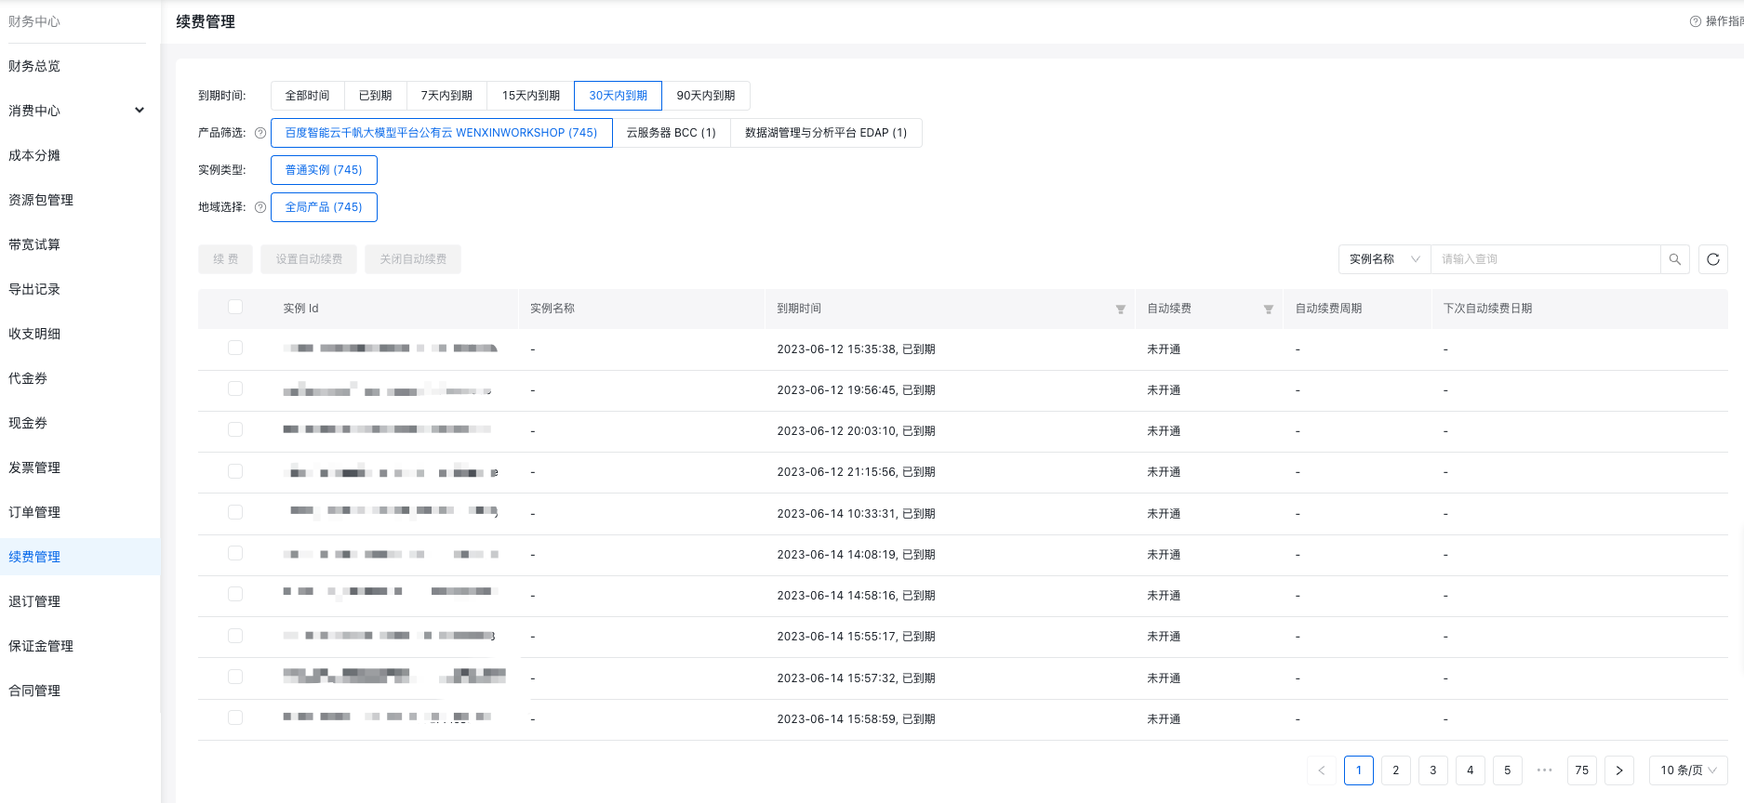Viewport: 1744px width, 803px height.
Task: Go to page 4
Action: tap(1471, 770)
